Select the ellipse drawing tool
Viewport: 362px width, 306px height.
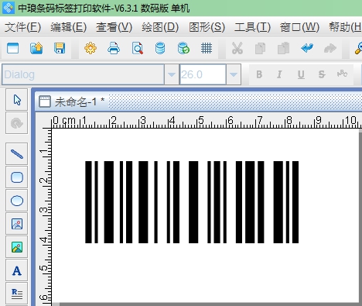[17, 201]
